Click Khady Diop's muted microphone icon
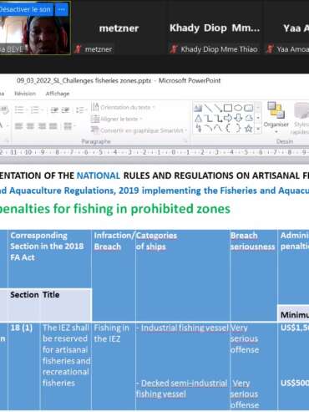309x412 pixels. coord(174,49)
